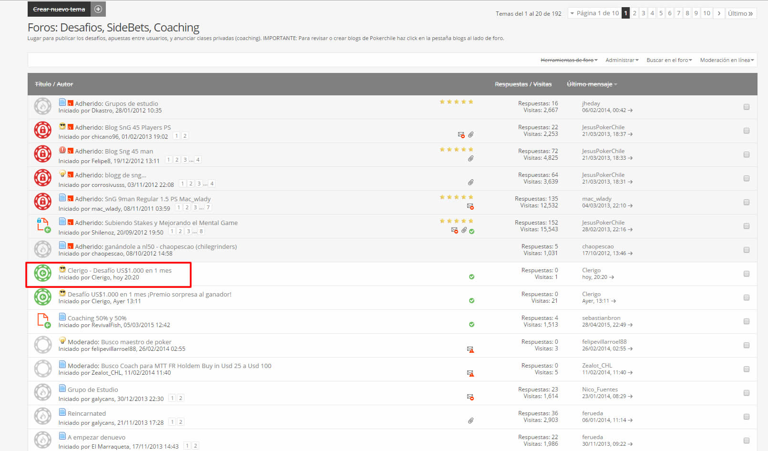The width and height of the screenshot is (768, 451).
Task: Click moved-thread page icon for Coaching 50% y 50%
Action: (43, 320)
